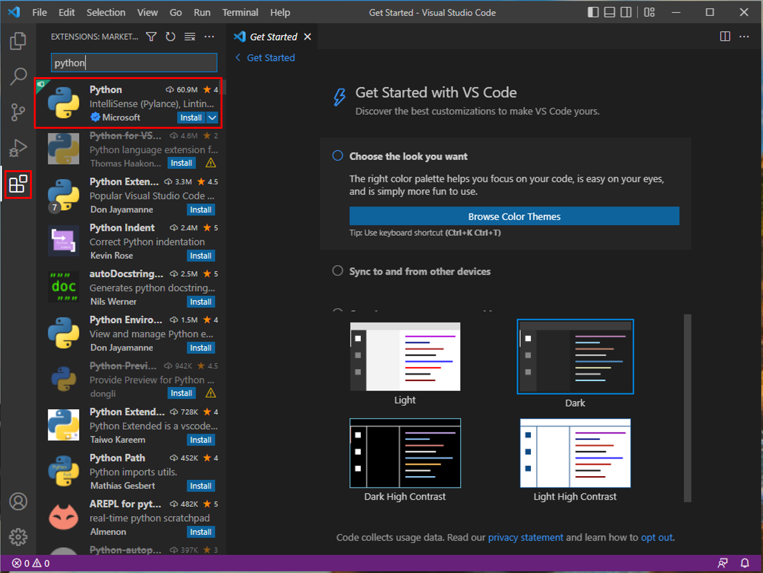Select the Choose the look you want radio
This screenshot has width=763, height=573.
tap(337, 156)
